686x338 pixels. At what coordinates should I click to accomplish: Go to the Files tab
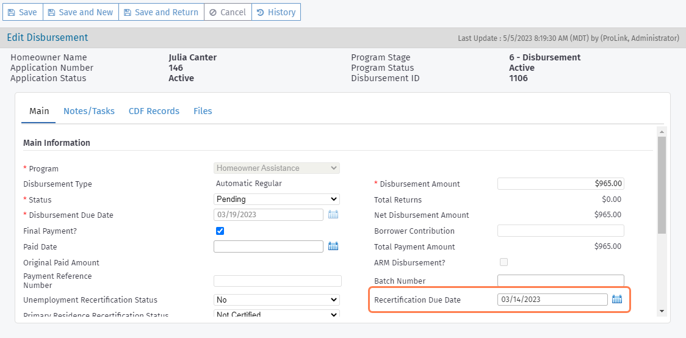tap(203, 111)
